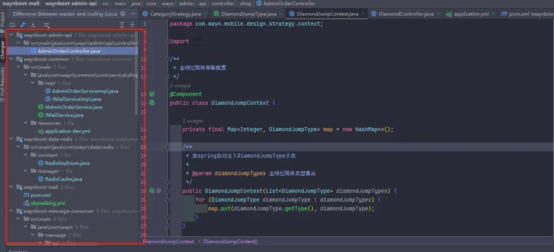Open the Group By icon menu
The image size is (554, 252).
point(47,25)
